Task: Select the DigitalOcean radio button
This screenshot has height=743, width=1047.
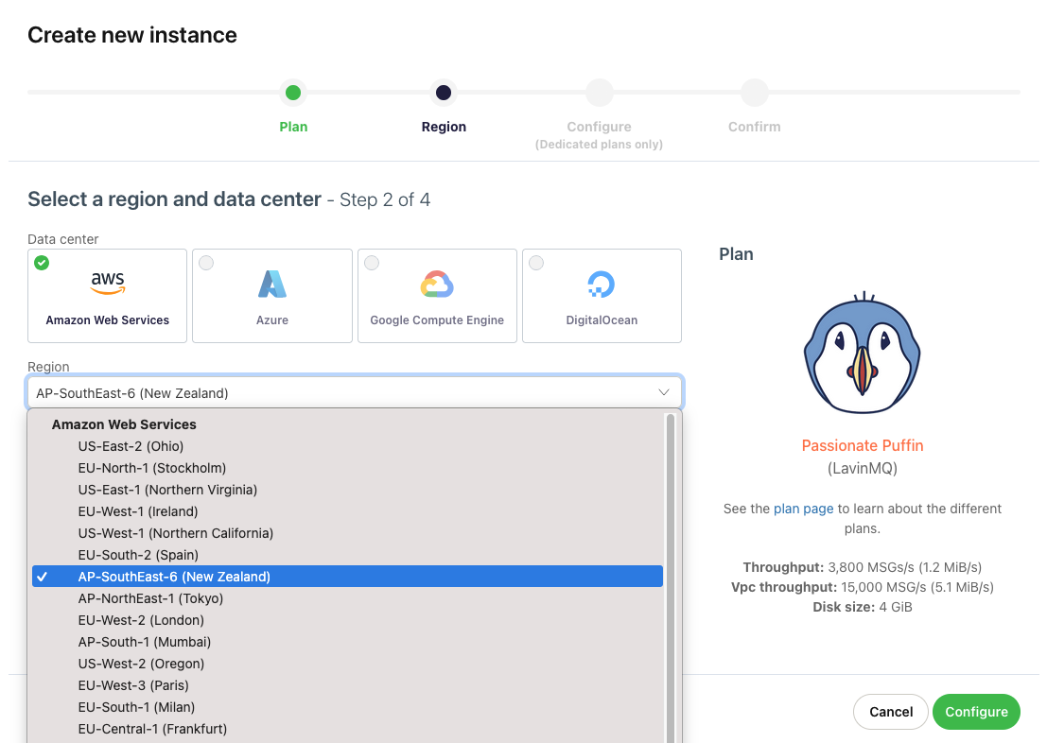Action: 536,263
